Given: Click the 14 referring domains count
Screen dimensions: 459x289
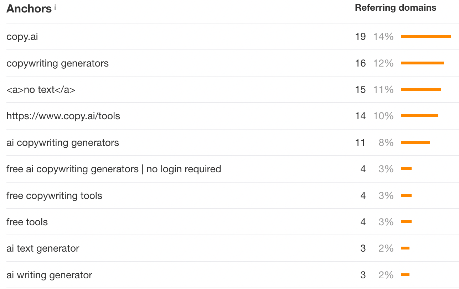Looking at the screenshot, I should pyautogui.click(x=360, y=116).
